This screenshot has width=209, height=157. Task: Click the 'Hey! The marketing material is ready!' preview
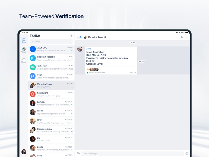point(51,114)
